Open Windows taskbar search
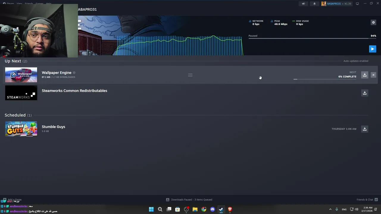Image resolution: width=381 pixels, height=214 pixels. (x=160, y=209)
